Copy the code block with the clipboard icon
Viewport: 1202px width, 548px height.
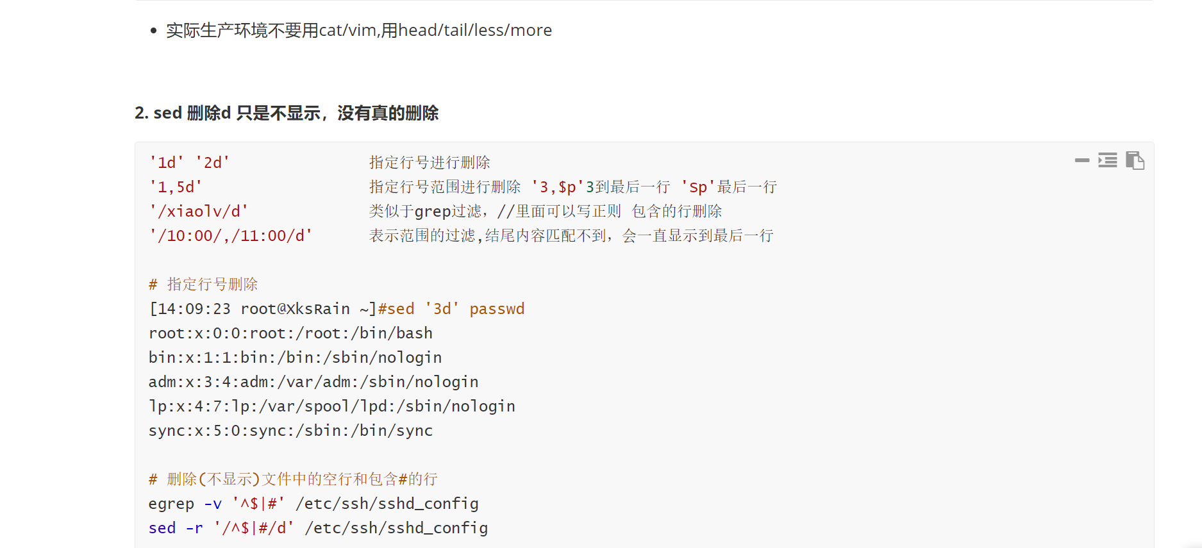[x=1135, y=160]
